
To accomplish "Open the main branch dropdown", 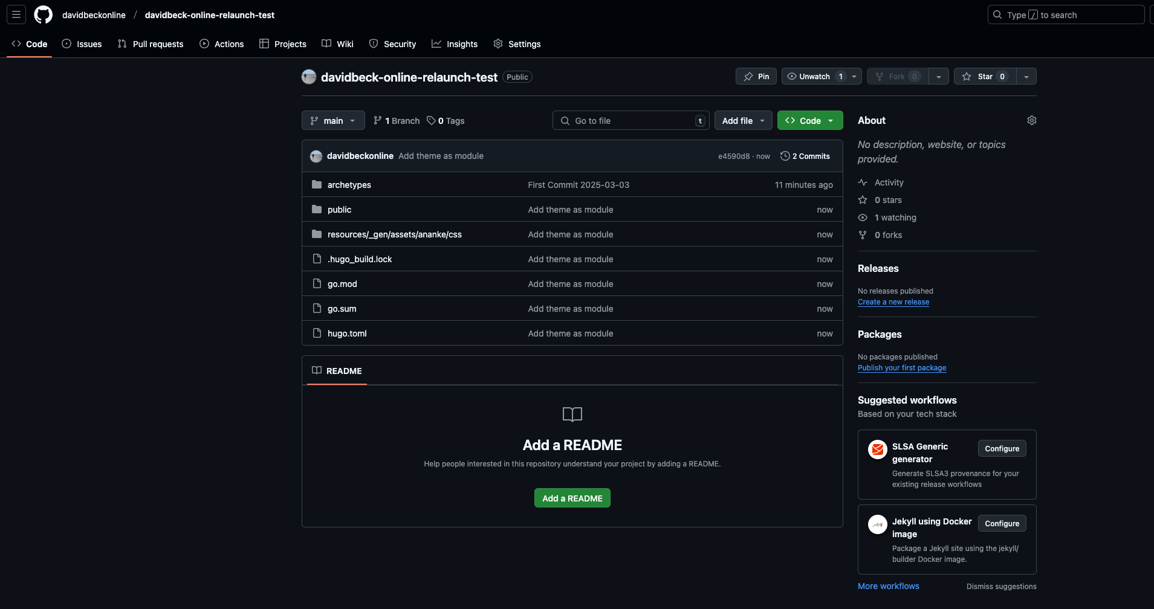I will (x=333, y=120).
